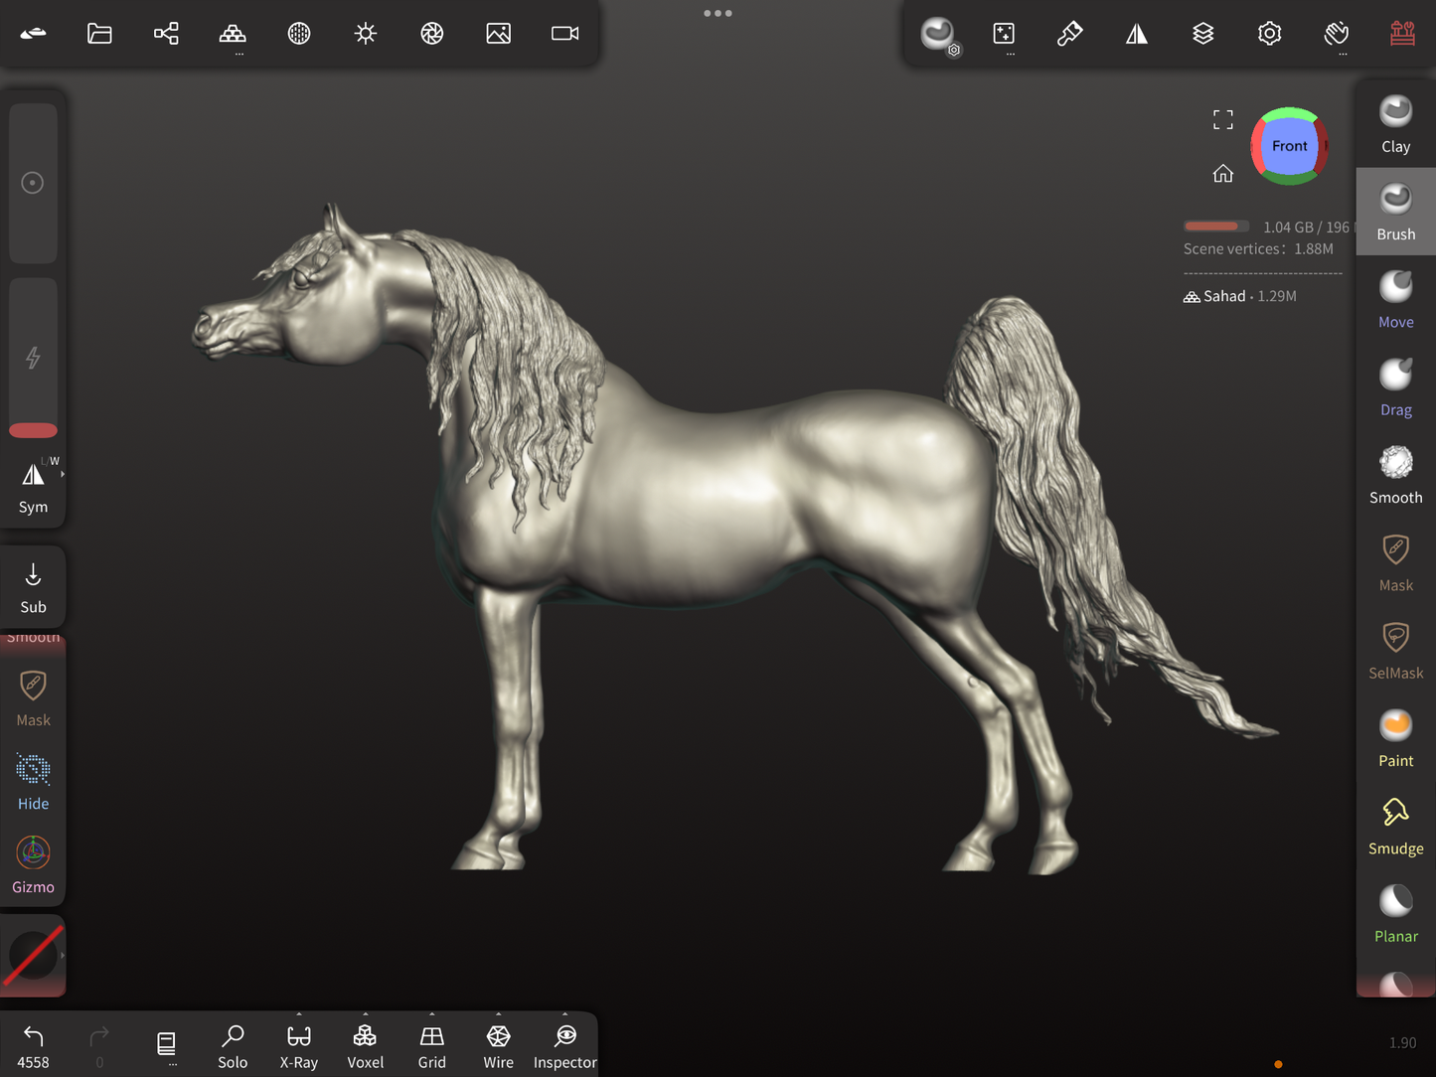Toggle Wire wireframe display
The image size is (1436, 1077).
click(498, 1046)
